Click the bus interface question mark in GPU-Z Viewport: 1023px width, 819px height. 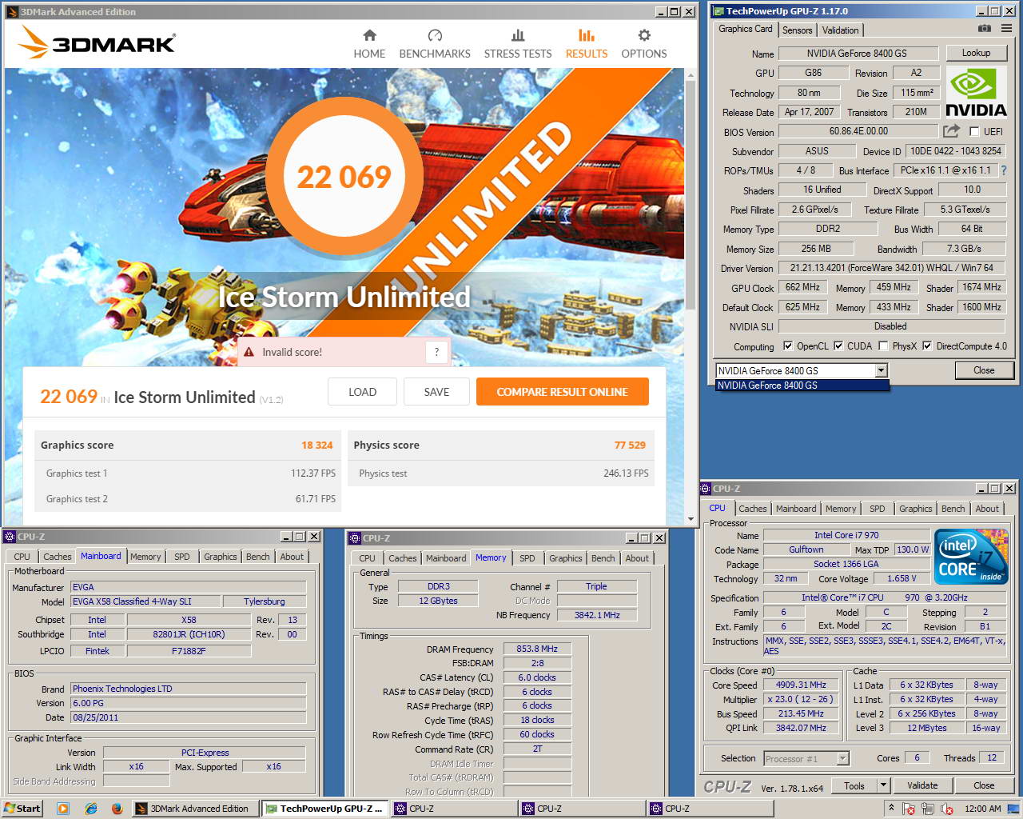[x=1004, y=170]
